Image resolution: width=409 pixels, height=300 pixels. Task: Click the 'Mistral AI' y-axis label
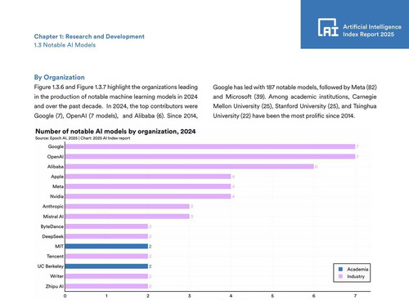point(53,217)
